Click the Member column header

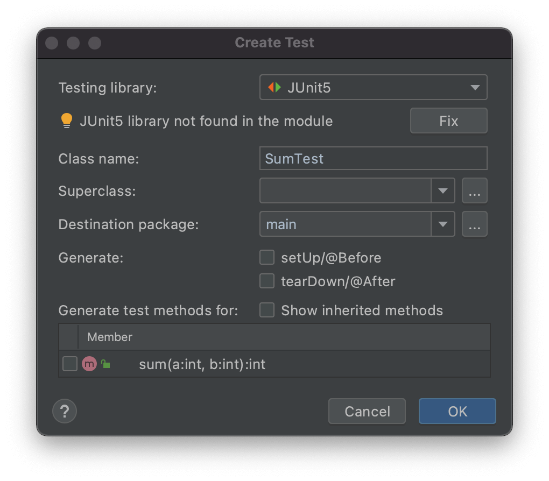point(109,337)
